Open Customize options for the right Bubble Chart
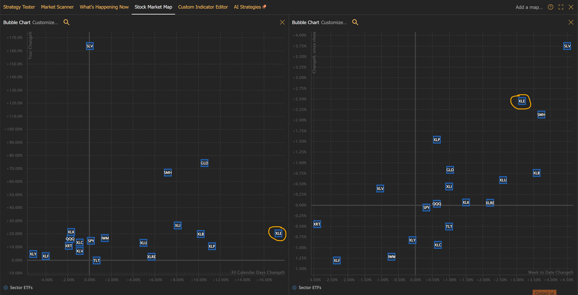 (333, 22)
